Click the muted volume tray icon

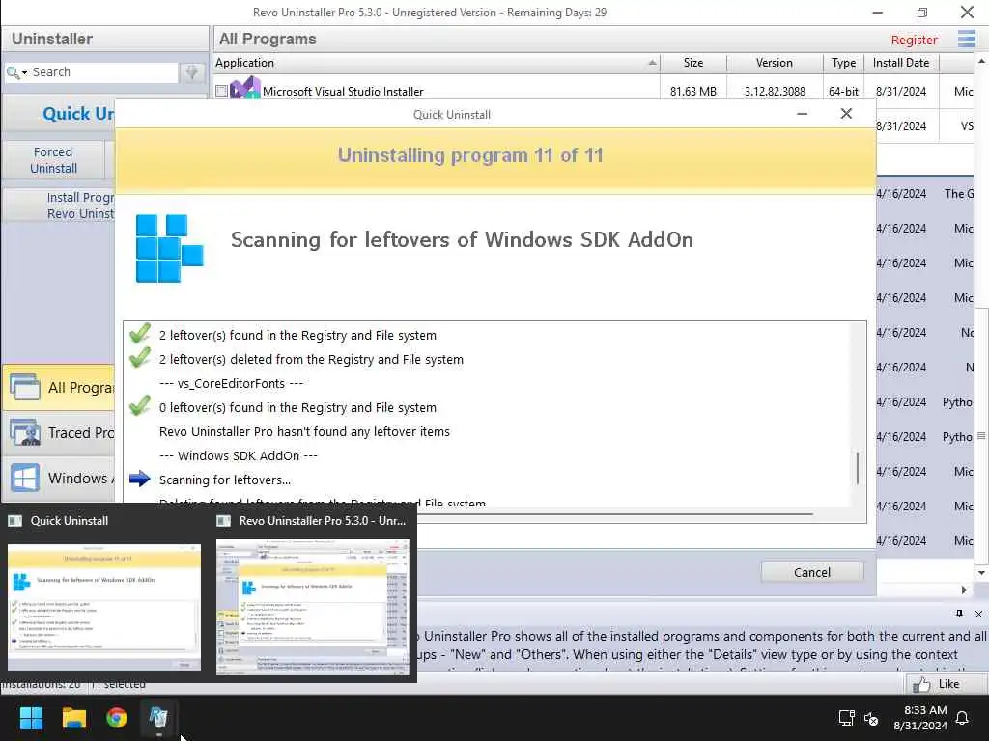(871, 718)
